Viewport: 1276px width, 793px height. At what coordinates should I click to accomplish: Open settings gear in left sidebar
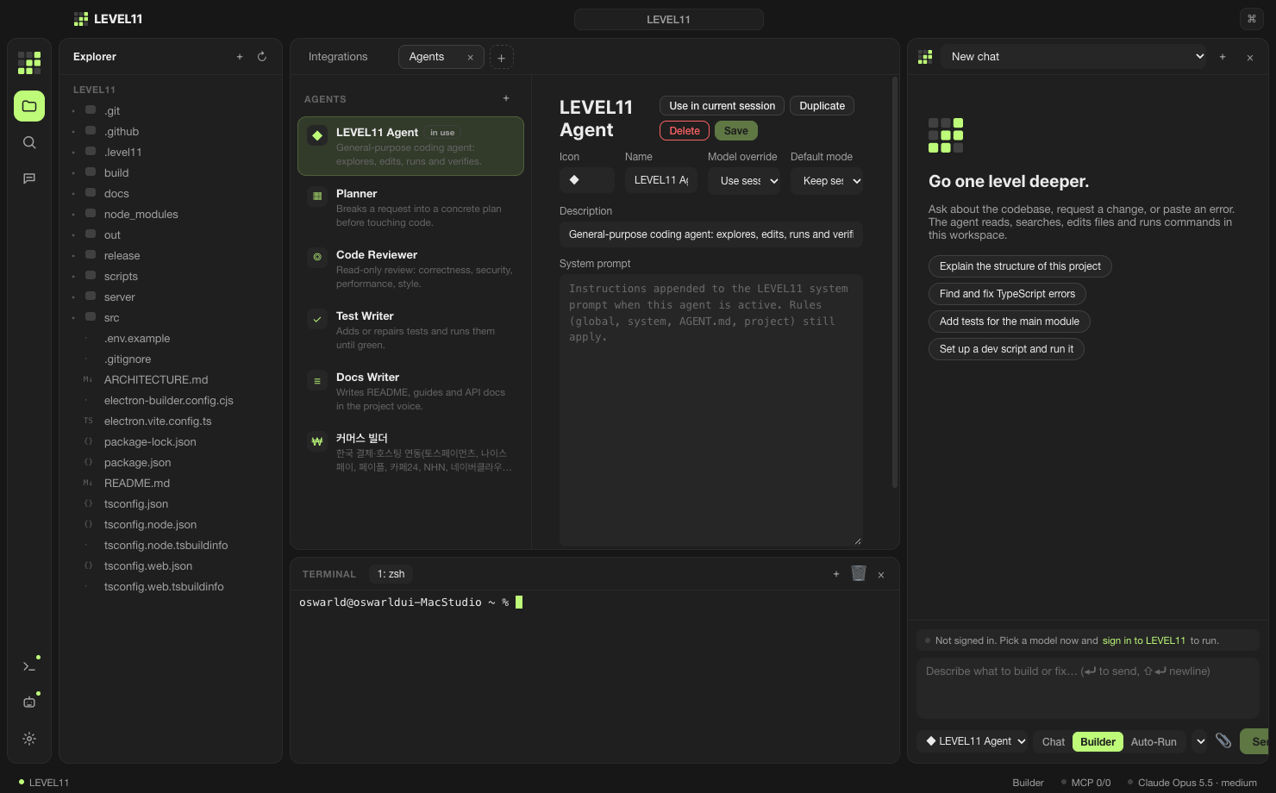29,739
